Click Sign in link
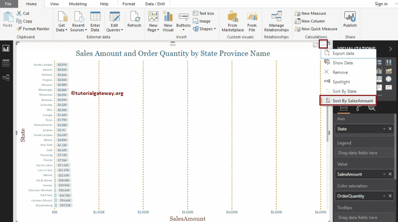Screen dimensions: 398x222 pyautogui.click(x=381, y=4)
